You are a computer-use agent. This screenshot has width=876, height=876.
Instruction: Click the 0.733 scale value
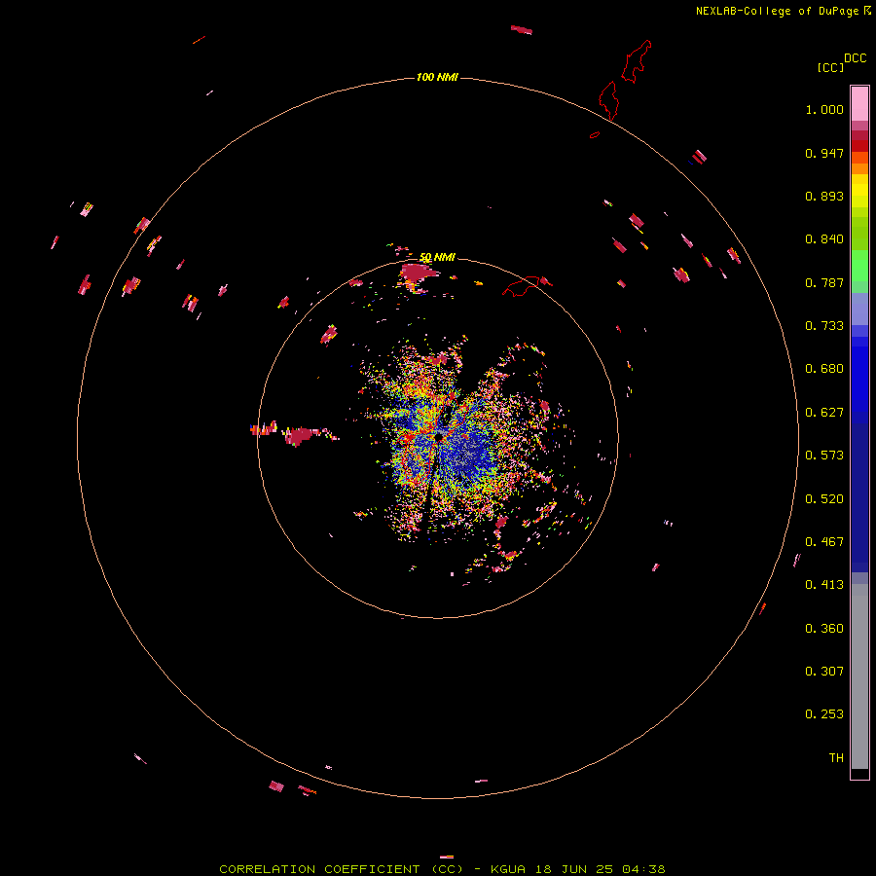tap(824, 326)
